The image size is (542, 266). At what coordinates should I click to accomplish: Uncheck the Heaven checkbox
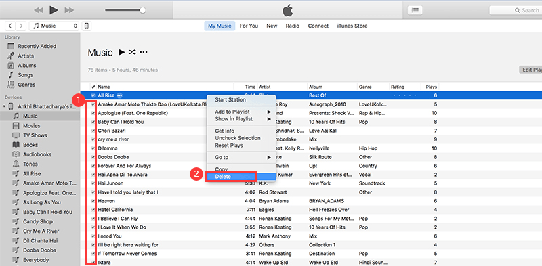(x=93, y=201)
